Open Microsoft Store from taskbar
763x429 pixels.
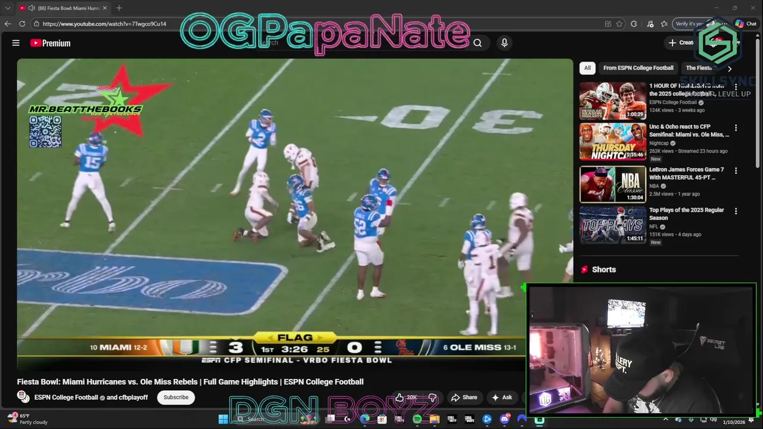click(x=382, y=419)
